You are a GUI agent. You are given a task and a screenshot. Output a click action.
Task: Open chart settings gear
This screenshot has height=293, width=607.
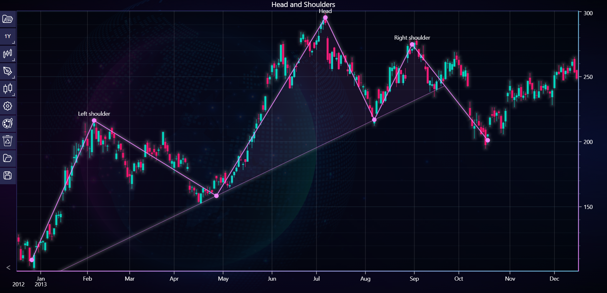(8, 106)
